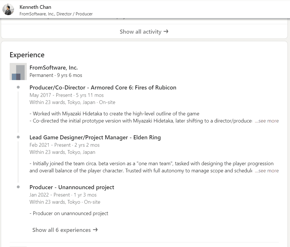This screenshot has height=247, width=290.
Task: Open the FromSoftware, Inc. company name link
Action: [54, 68]
